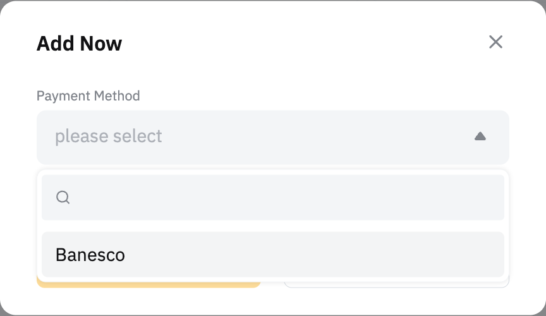Click the Banesco row text
This screenshot has width=546, height=316.
click(x=90, y=255)
